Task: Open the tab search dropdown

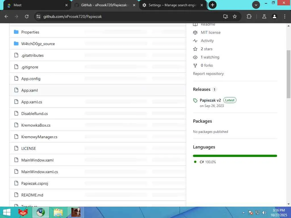Action: click(x=256, y=5)
